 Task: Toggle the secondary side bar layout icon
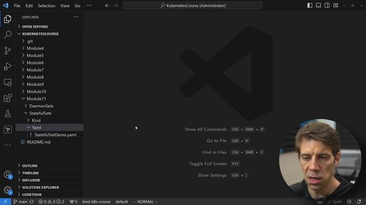click(x=327, y=5)
